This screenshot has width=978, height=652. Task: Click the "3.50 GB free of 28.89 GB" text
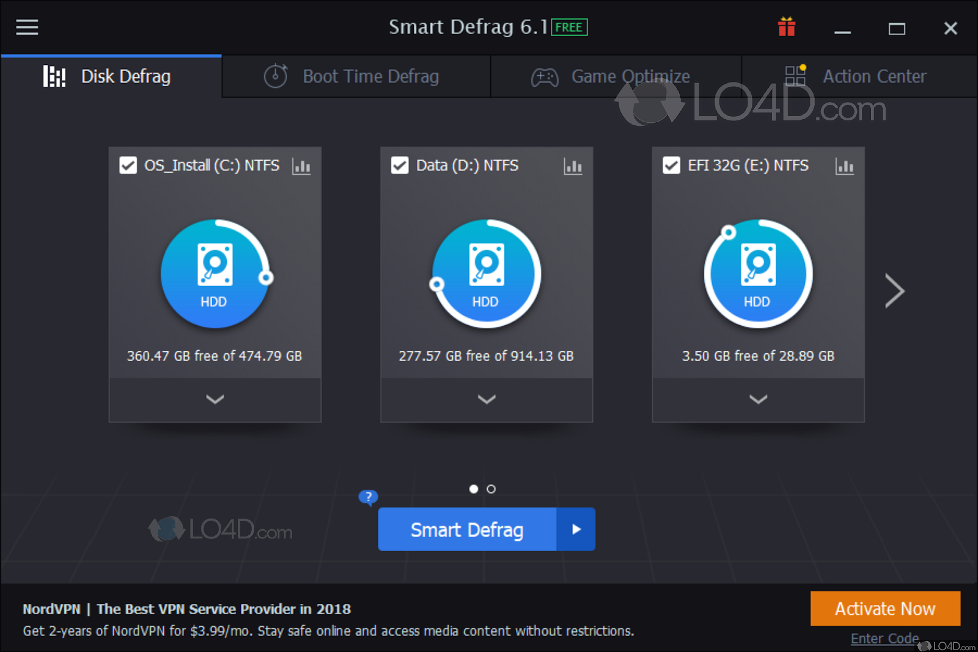pyautogui.click(x=759, y=356)
